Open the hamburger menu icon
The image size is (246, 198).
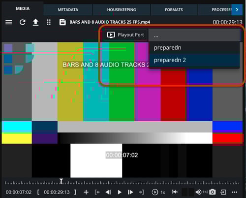click(8, 22)
